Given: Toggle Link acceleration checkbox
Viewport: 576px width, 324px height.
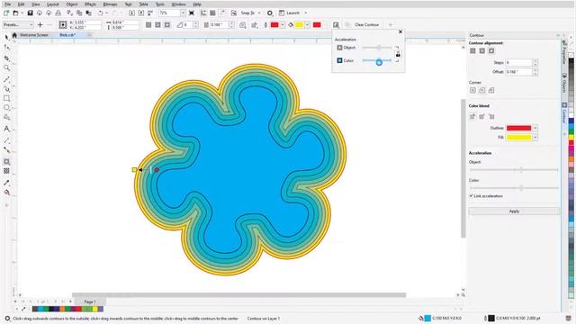Looking at the screenshot, I should pos(471,196).
